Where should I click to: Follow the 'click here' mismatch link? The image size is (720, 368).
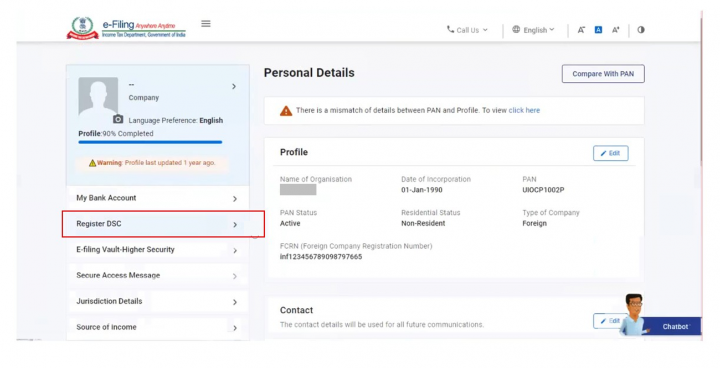pyautogui.click(x=524, y=111)
